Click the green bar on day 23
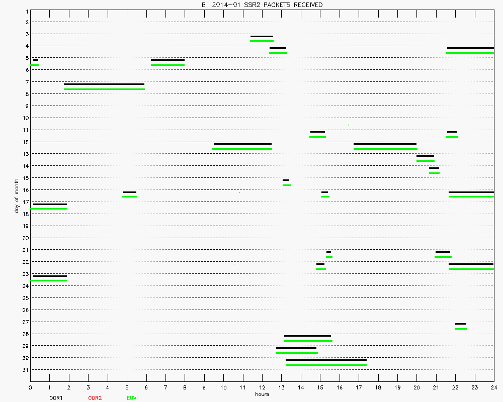This screenshot has width=503, height=402. click(49, 280)
